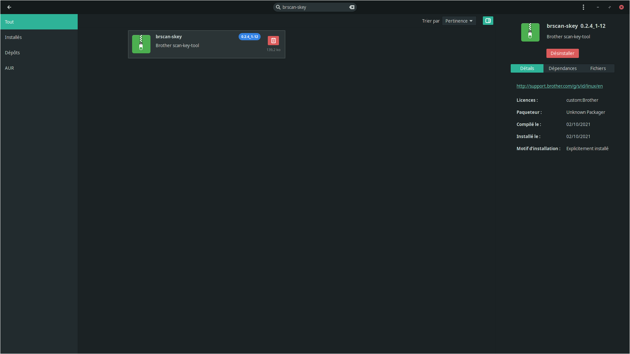Click the magnifying glass search icon
630x354 pixels.
tap(278, 7)
